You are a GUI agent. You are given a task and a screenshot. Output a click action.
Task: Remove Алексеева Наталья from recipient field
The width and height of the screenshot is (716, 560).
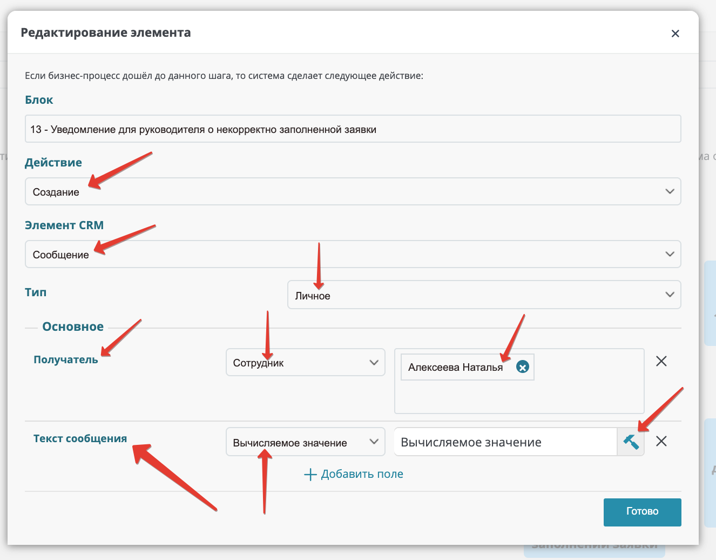click(522, 367)
